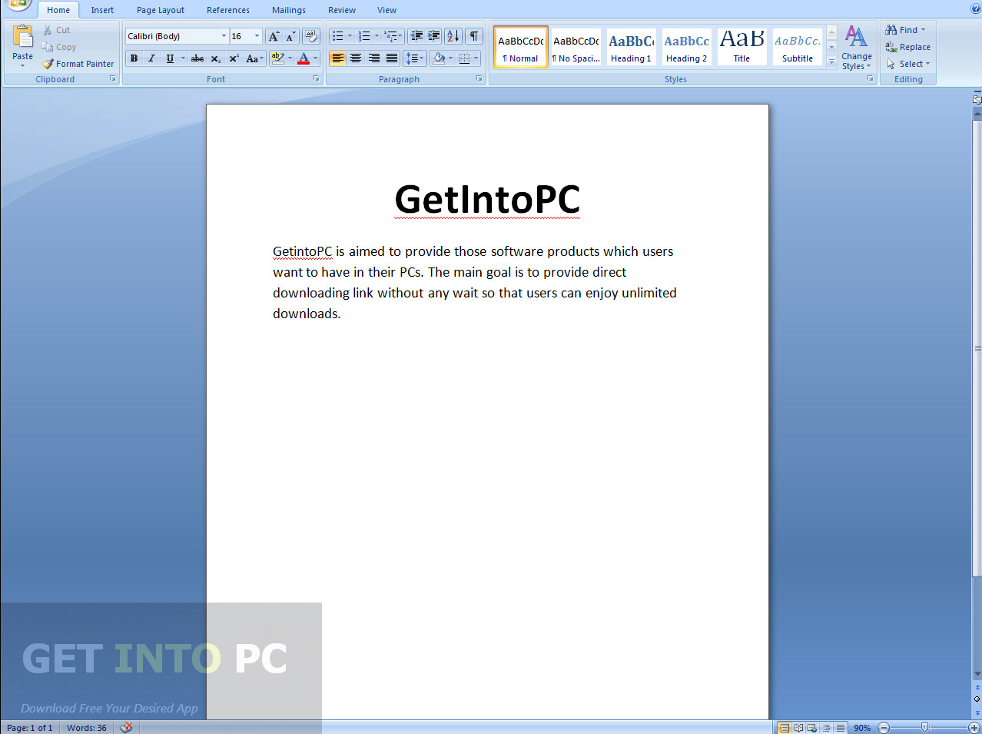Click the shading paint bucket icon
This screenshot has width=982, height=734.
click(438, 58)
